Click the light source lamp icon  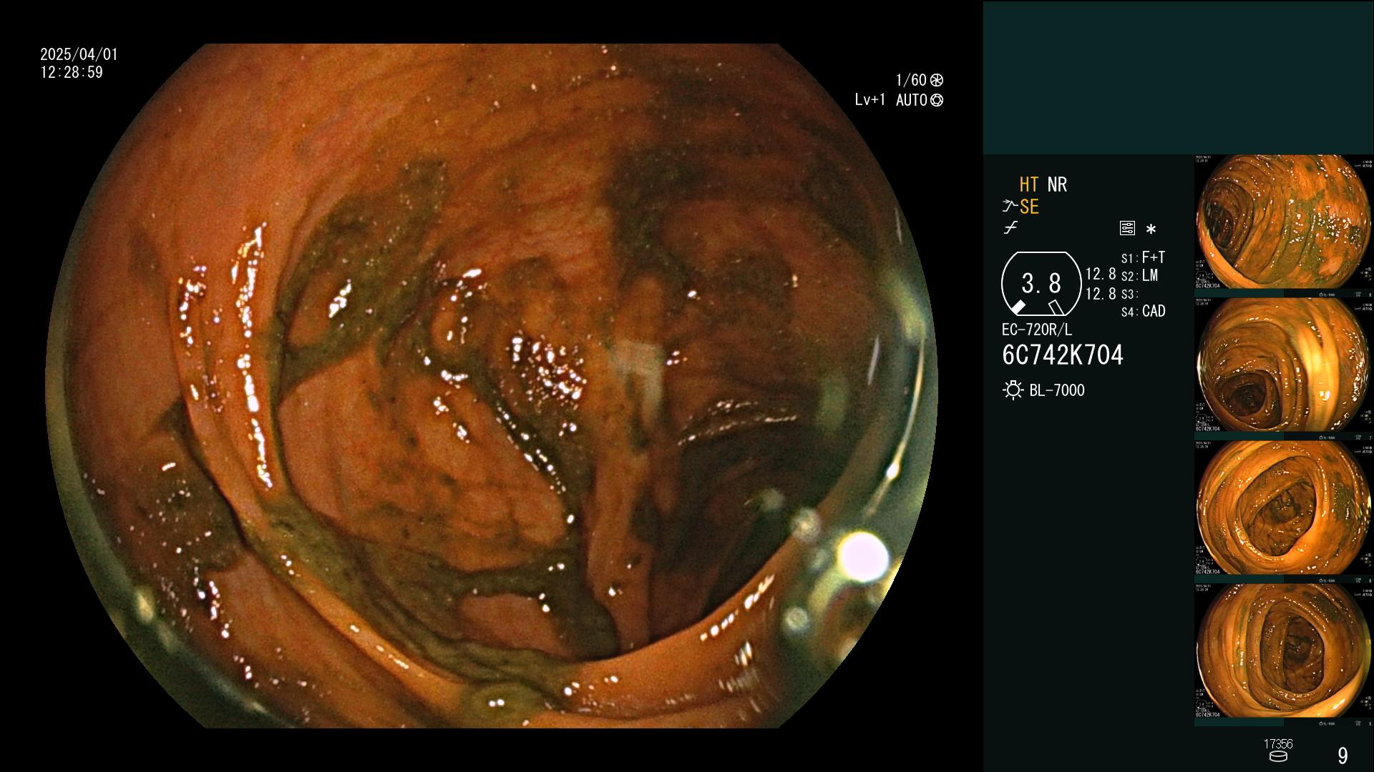pyautogui.click(x=1013, y=390)
